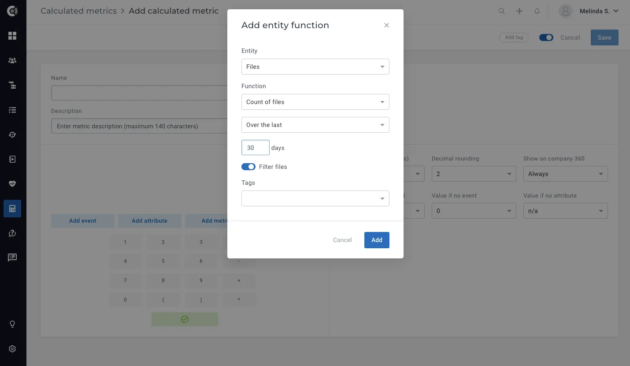Open the Show on company 360 dropdown
Viewport: 630px width, 366px height.
coord(566,174)
